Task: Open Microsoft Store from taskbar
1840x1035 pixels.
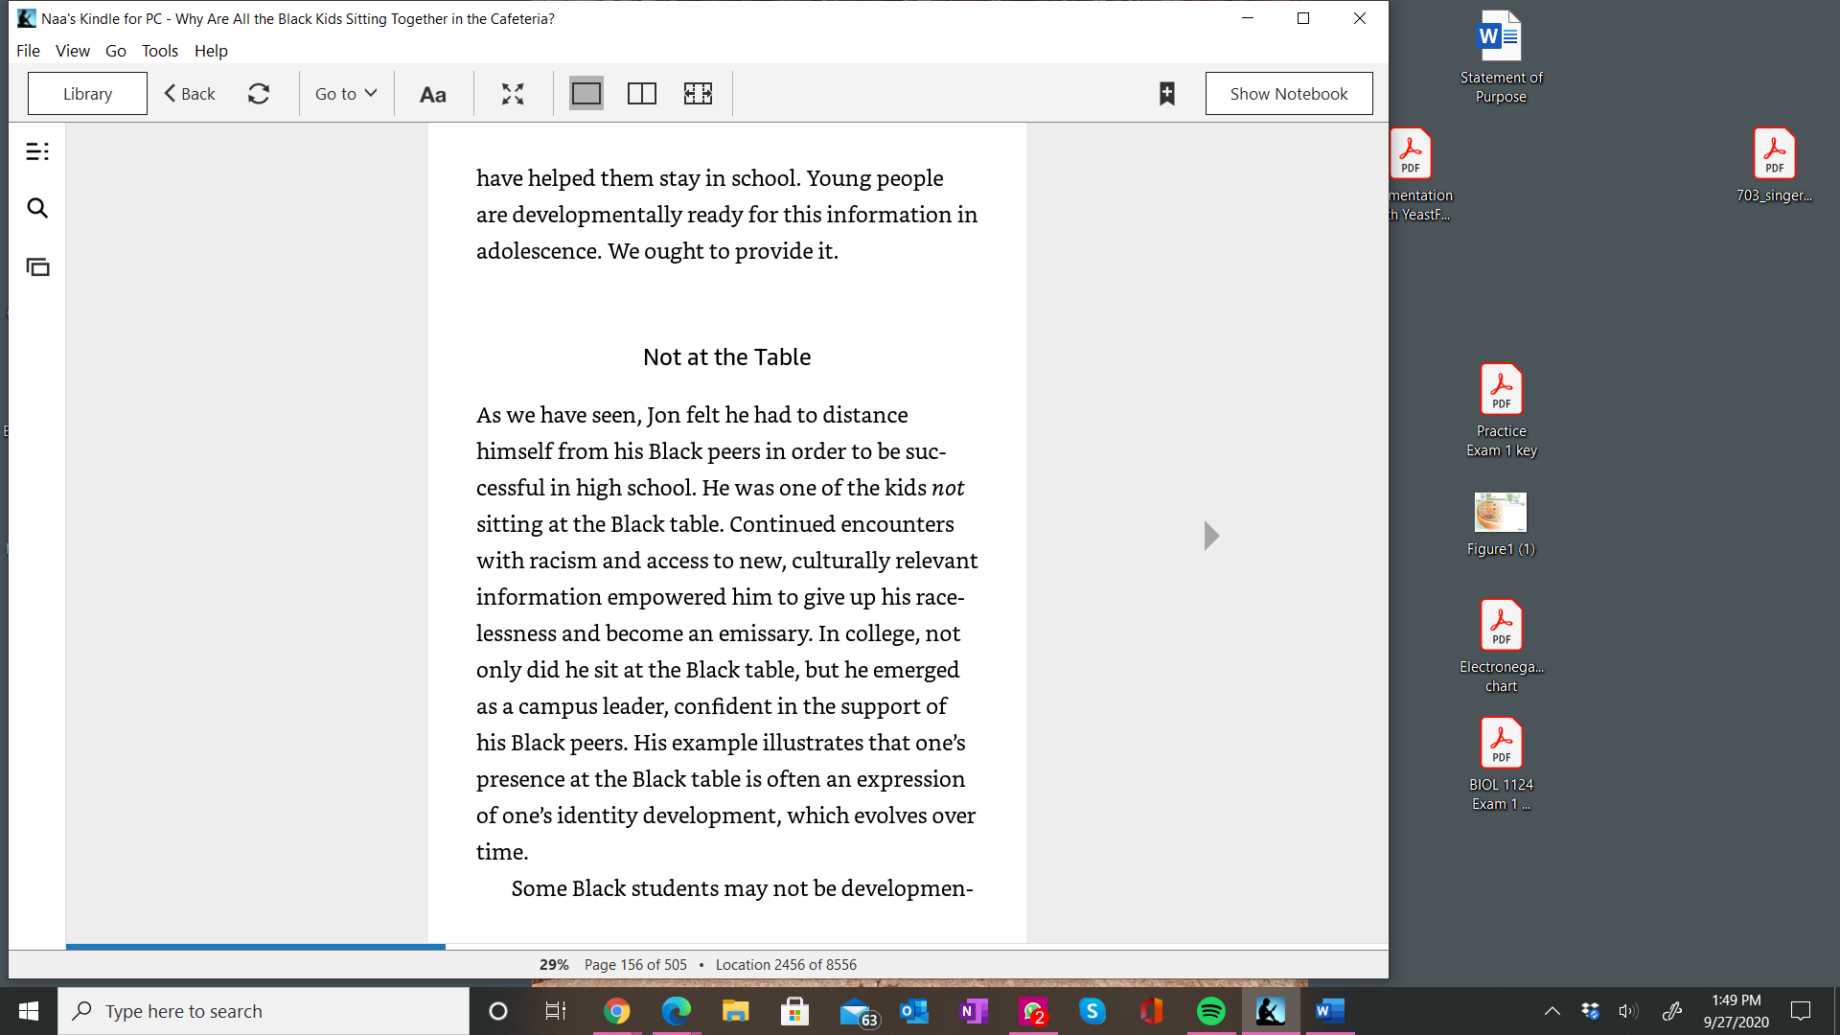Action: pyautogui.click(x=794, y=1011)
